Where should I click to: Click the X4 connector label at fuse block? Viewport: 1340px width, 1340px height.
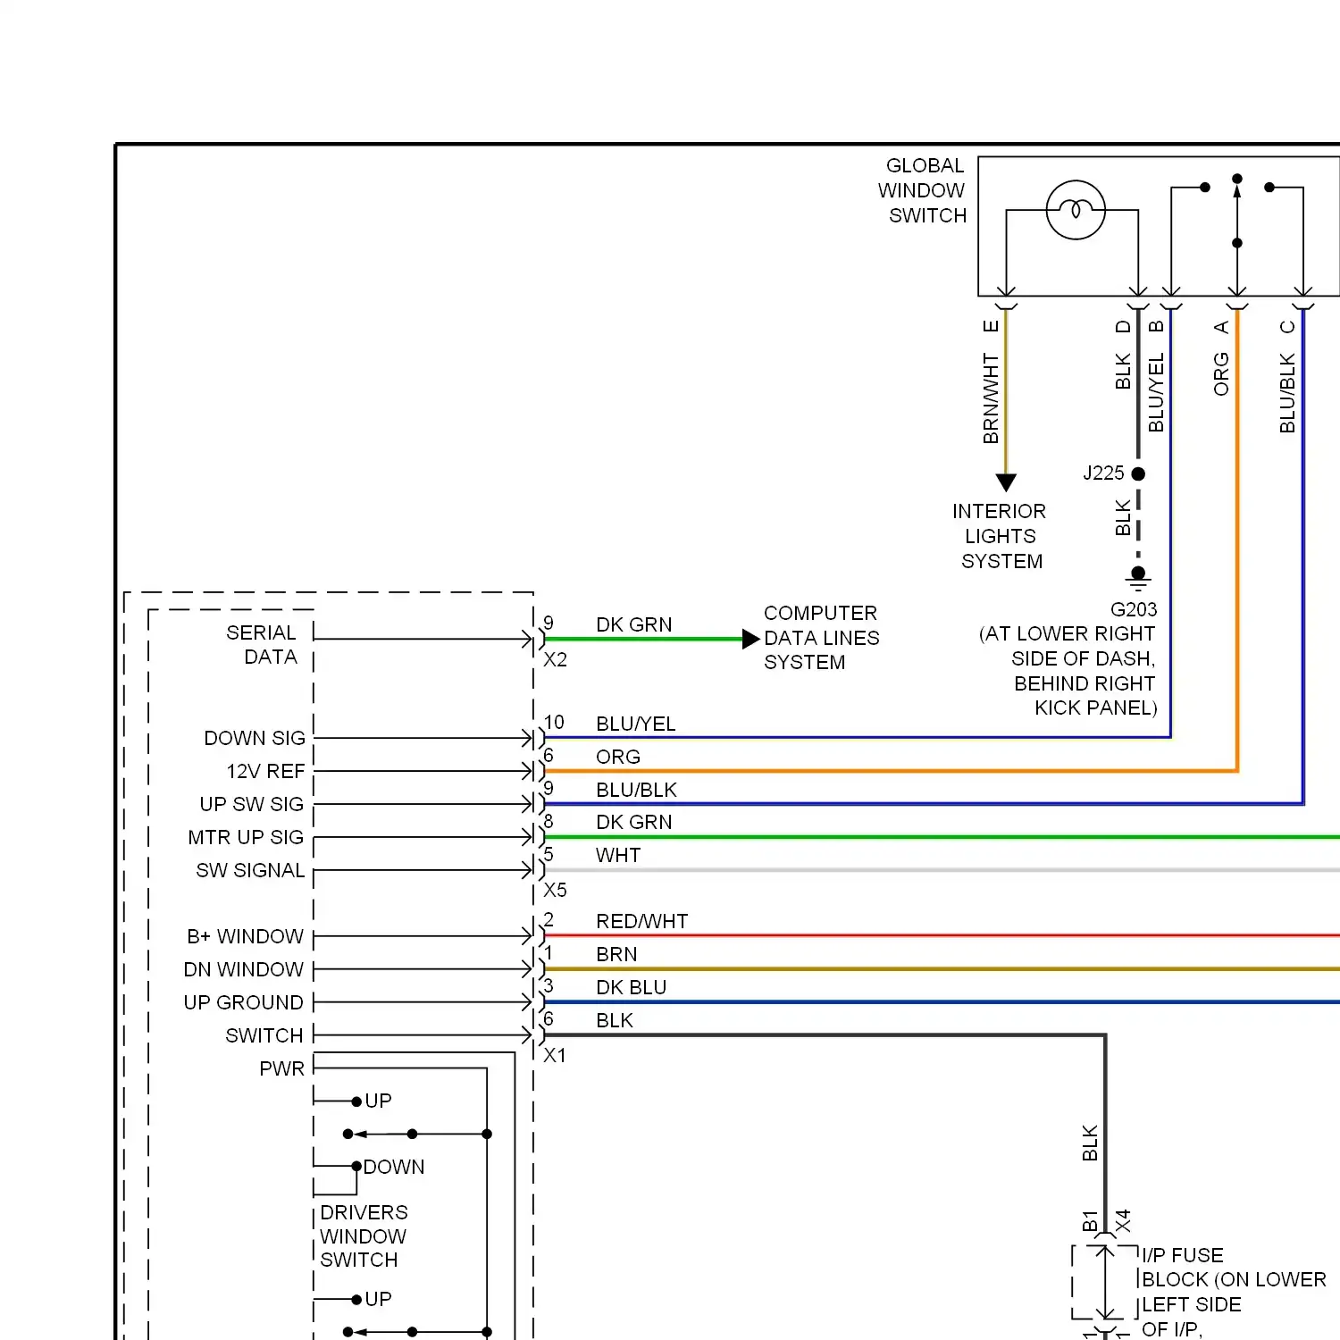click(x=1123, y=1221)
